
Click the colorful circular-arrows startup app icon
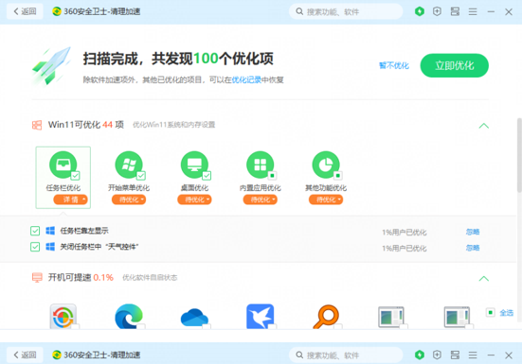pos(63,316)
